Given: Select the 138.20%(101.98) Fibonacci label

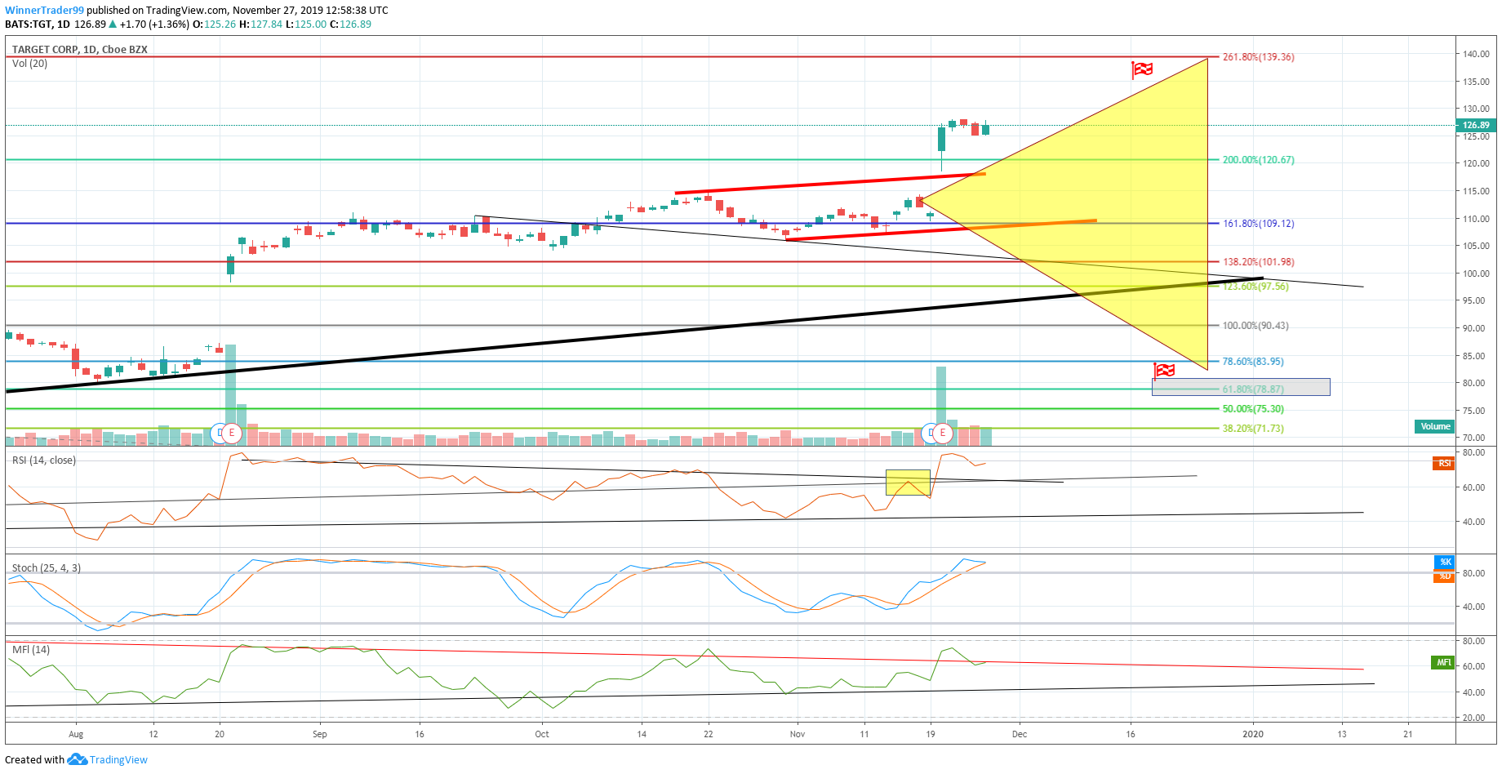Looking at the screenshot, I should coord(1258,262).
